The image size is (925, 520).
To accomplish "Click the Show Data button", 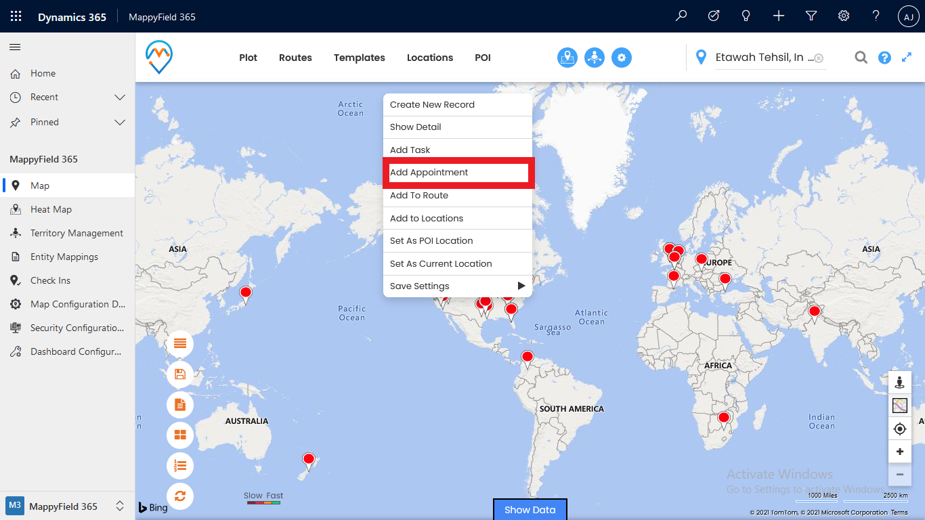I will 530,510.
